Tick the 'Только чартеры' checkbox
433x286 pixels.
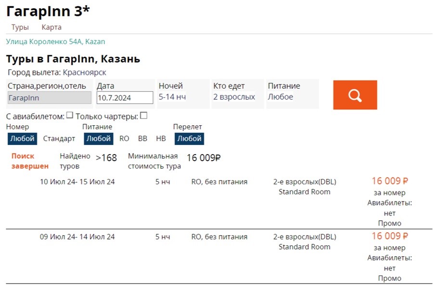pyautogui.click(x=143, y=116)
